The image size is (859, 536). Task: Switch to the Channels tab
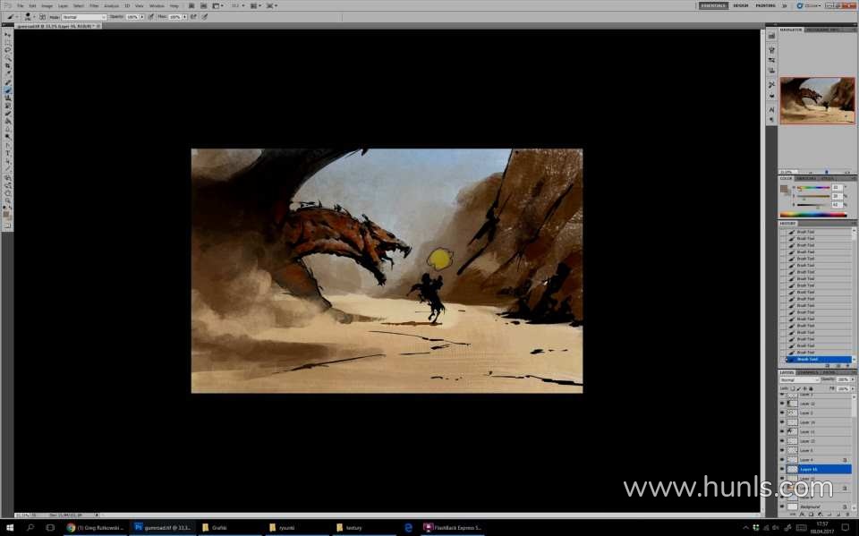(807, 372)
